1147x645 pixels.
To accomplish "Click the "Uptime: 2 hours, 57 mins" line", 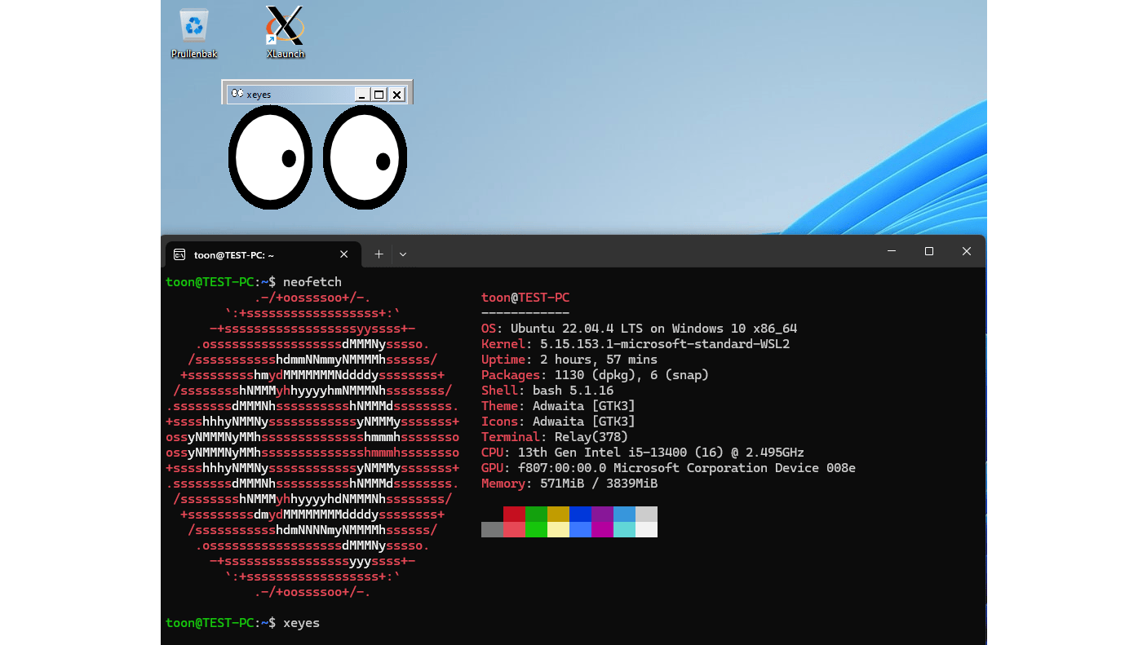I will (x=569, y=360).
